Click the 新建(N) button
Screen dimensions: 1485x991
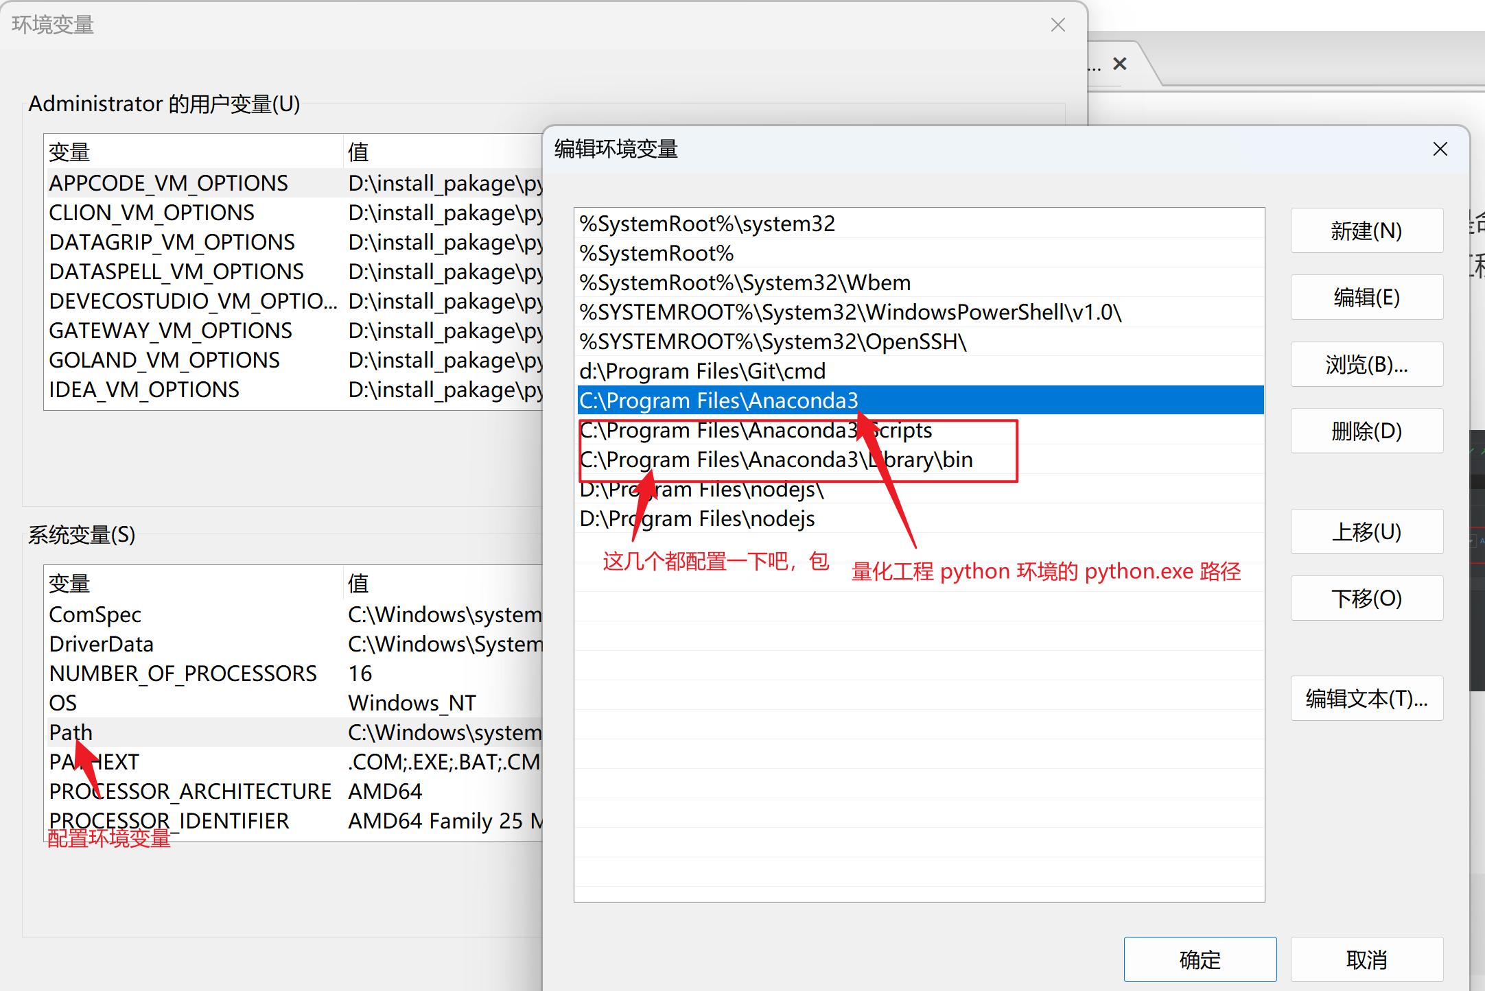[1366, 231]
